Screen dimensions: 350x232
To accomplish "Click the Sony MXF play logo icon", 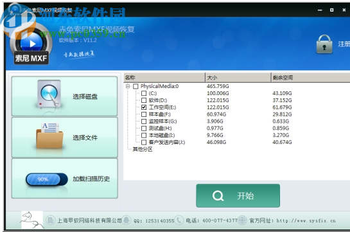I will tap(31, 44).
